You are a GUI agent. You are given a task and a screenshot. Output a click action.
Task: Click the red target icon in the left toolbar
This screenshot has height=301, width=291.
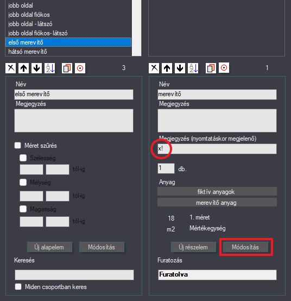(x=80, y=68)
